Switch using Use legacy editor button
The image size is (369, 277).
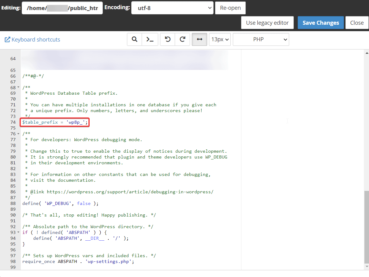tap(267, 23)
